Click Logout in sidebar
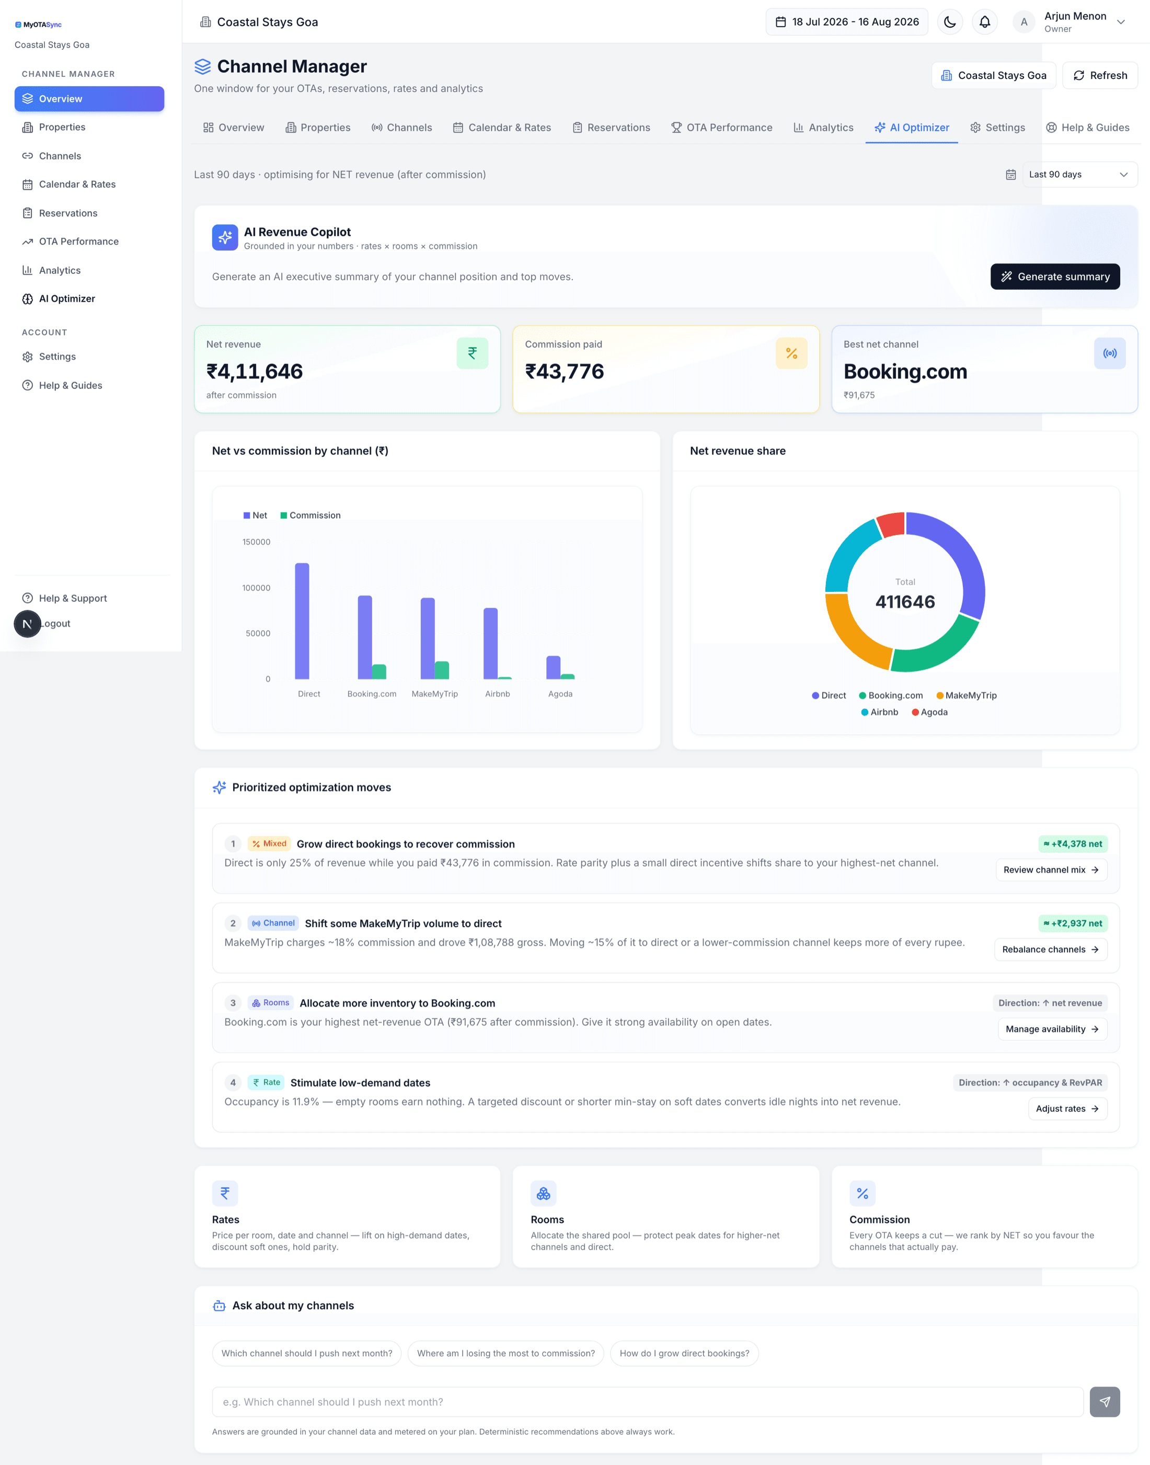The width and height of the screenshot is (1150, 1465). (x=56, y=623)
